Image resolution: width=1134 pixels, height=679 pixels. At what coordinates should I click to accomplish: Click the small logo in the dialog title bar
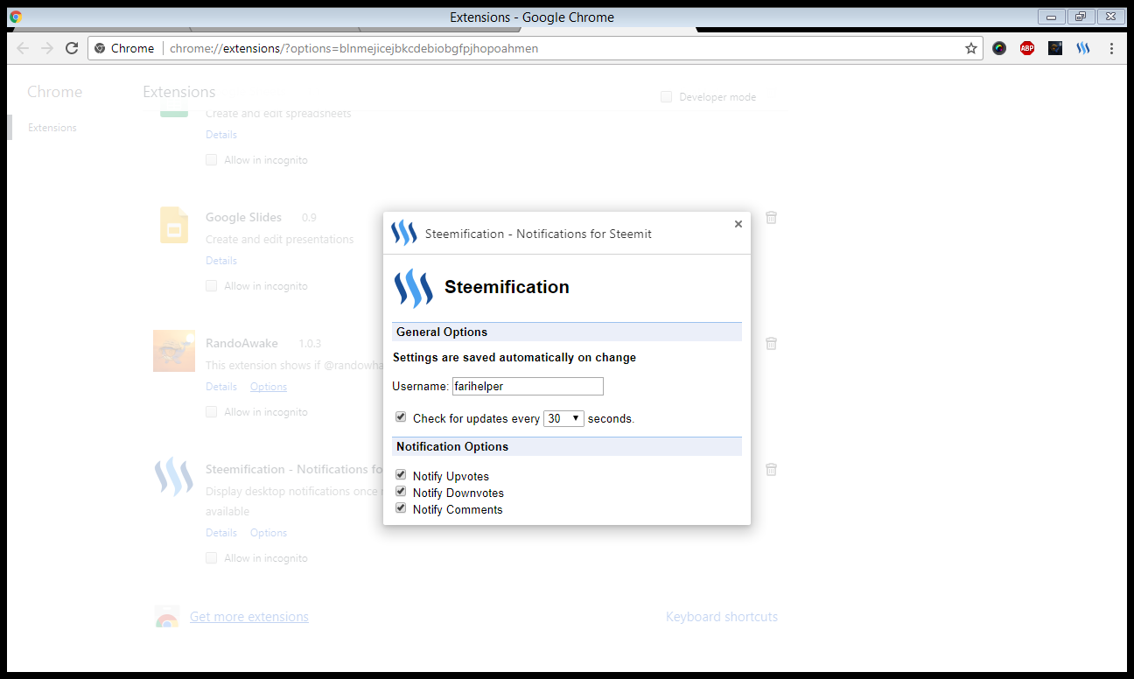[x=403, y=233]
